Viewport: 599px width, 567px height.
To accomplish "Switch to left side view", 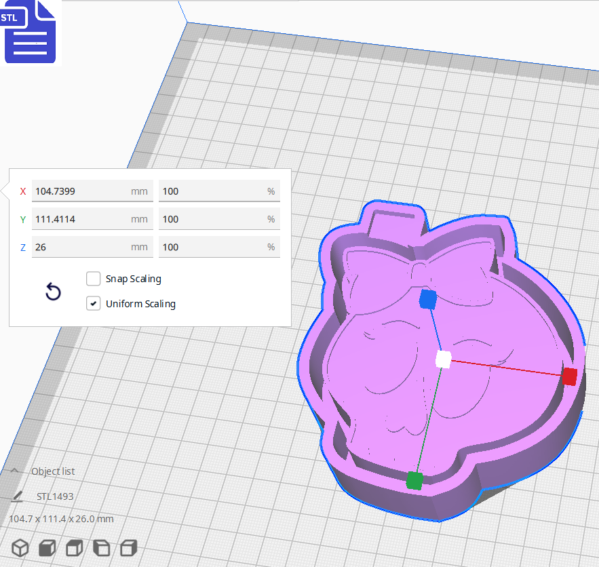I will (101, 548).
